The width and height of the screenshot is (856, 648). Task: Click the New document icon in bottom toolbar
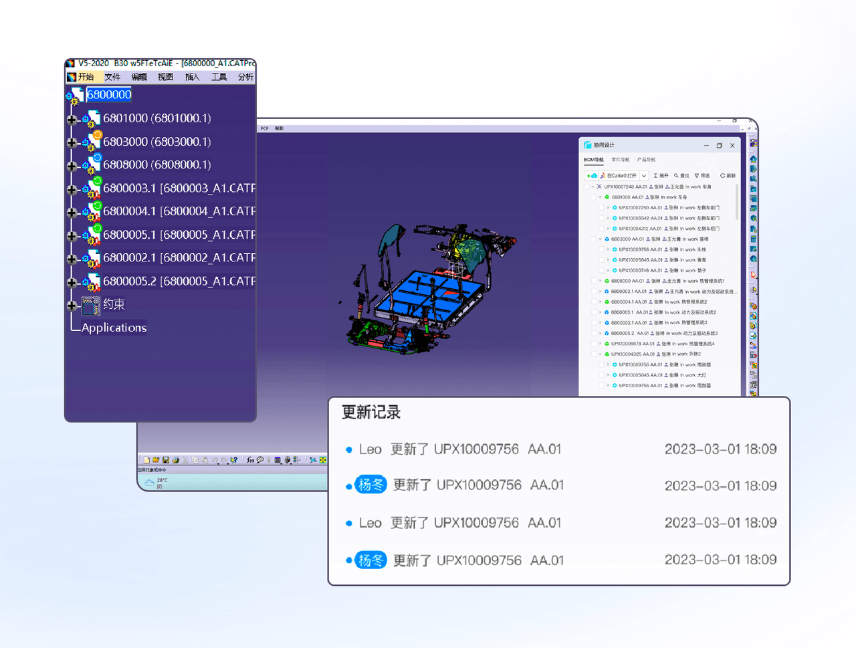tap(146, 460)
